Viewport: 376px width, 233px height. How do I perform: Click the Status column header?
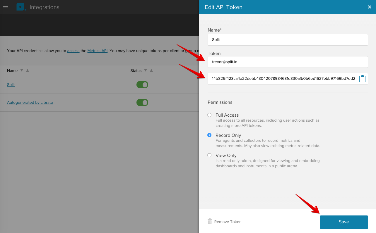click(136, 70)
